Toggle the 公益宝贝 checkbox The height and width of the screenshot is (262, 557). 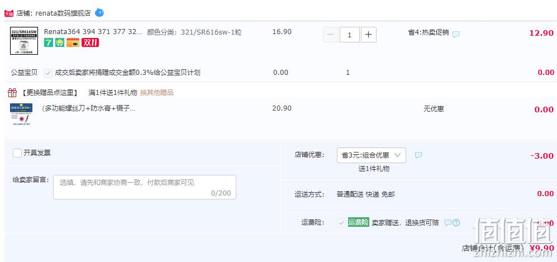pyautogui.click(x=48, y=73)
